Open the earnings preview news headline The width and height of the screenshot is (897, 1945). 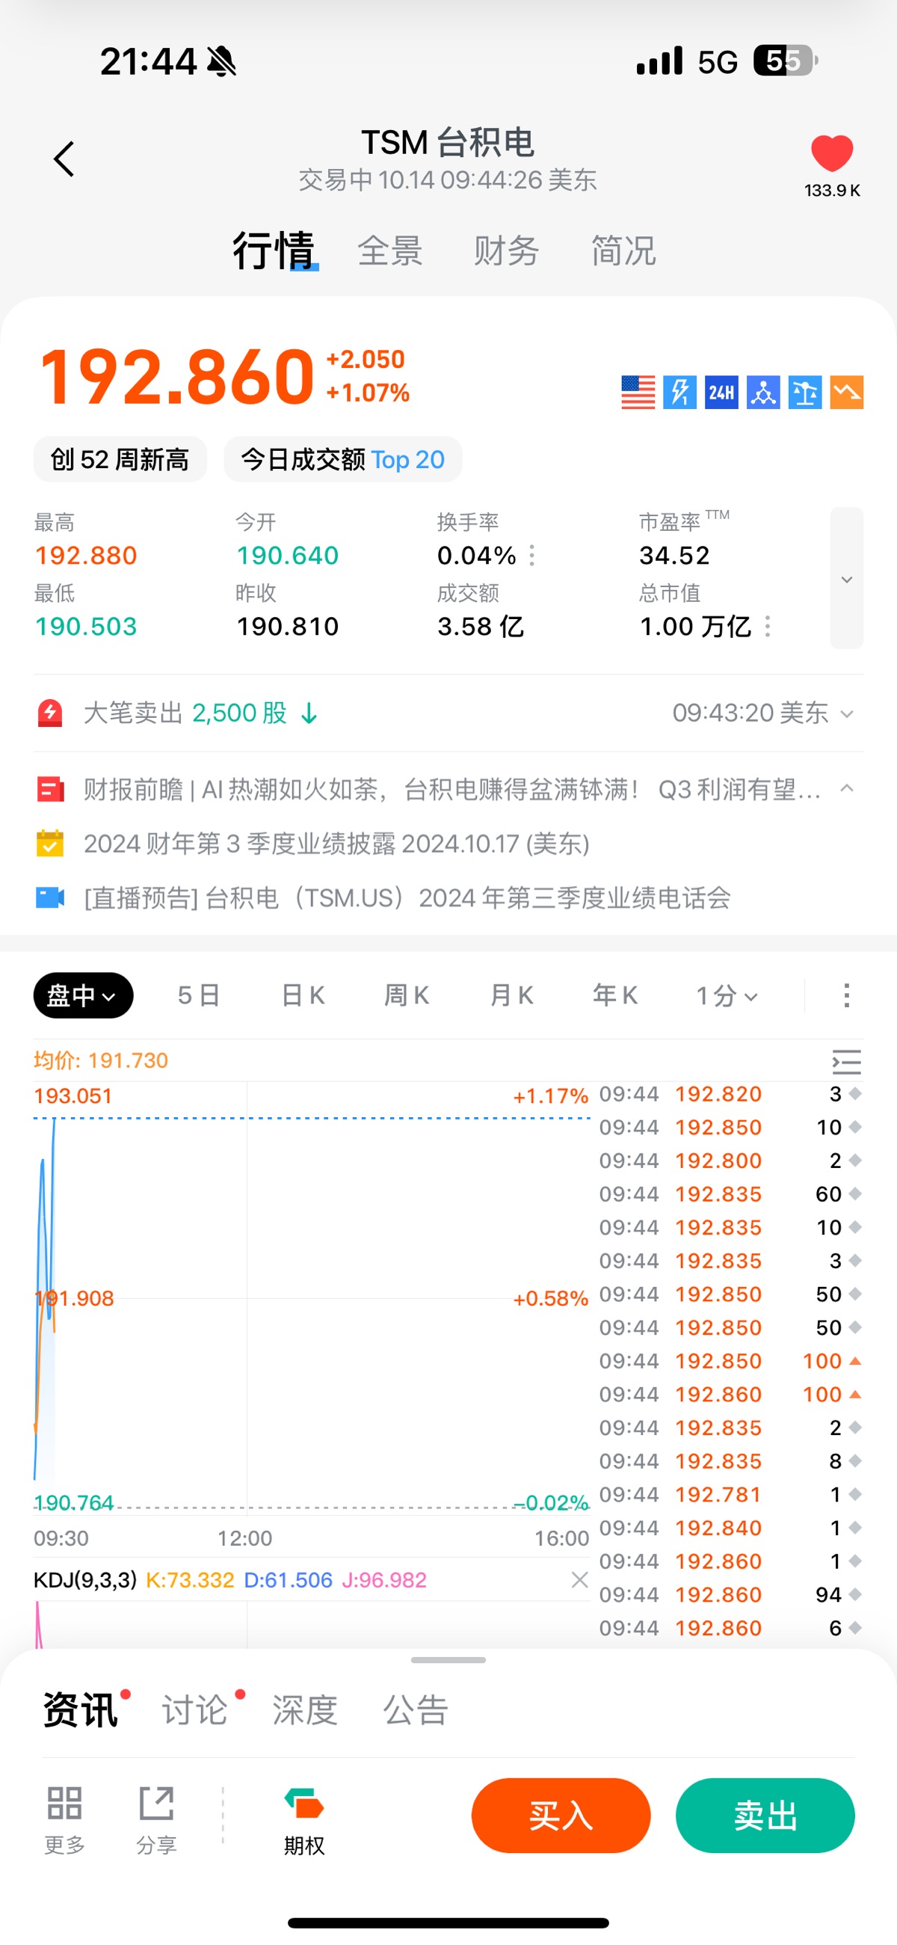coord(451,790)
